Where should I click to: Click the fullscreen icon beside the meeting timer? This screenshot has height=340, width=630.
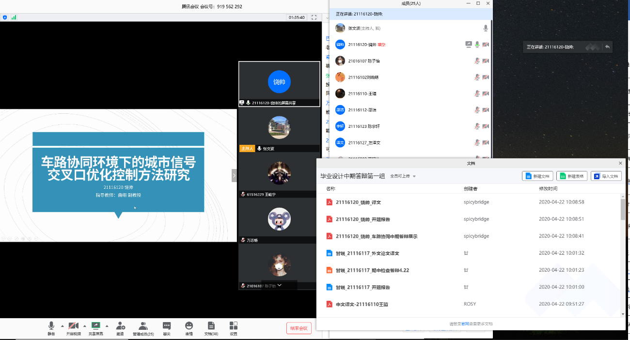[314, 17]
